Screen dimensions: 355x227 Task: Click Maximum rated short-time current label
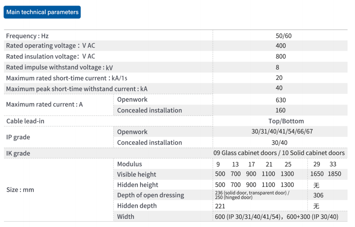[x=67, y=78]
